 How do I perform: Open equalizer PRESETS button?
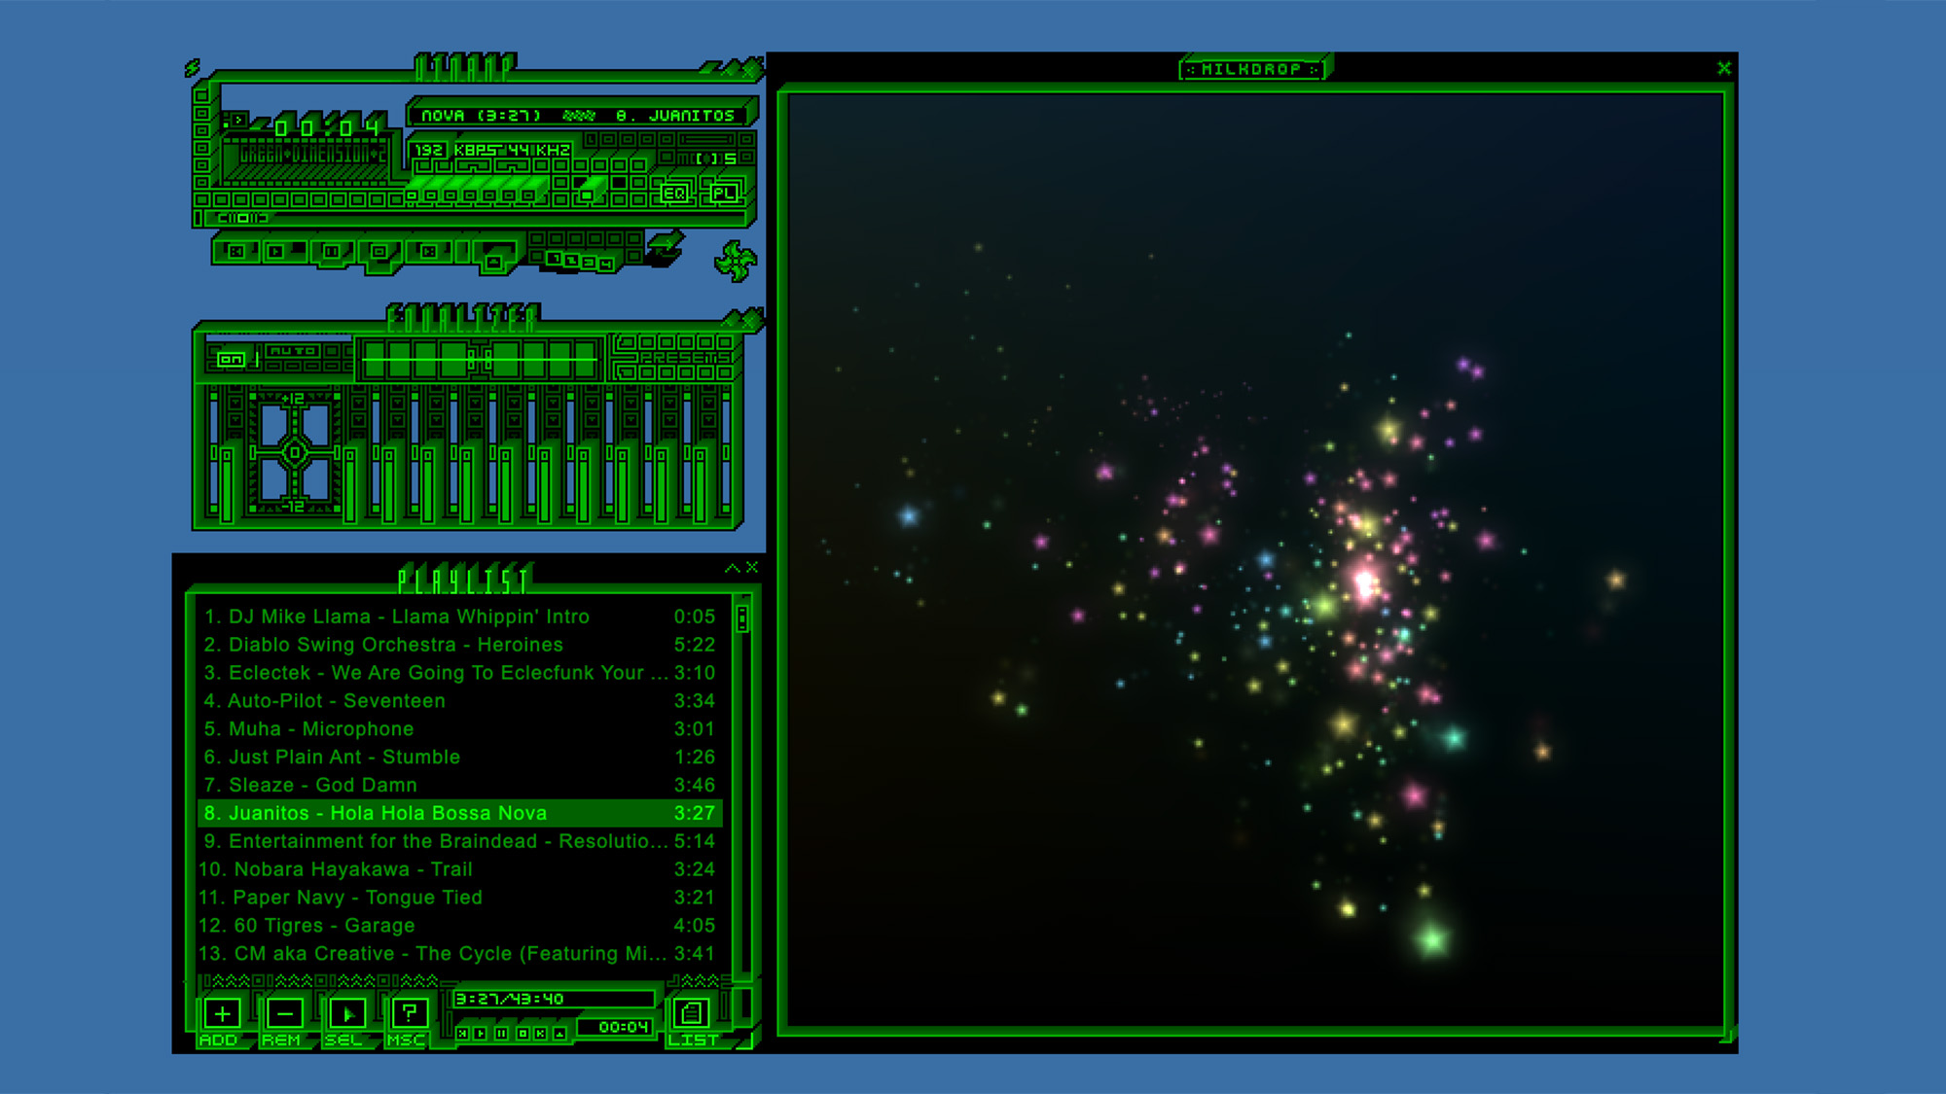click(x=684, y=358)
